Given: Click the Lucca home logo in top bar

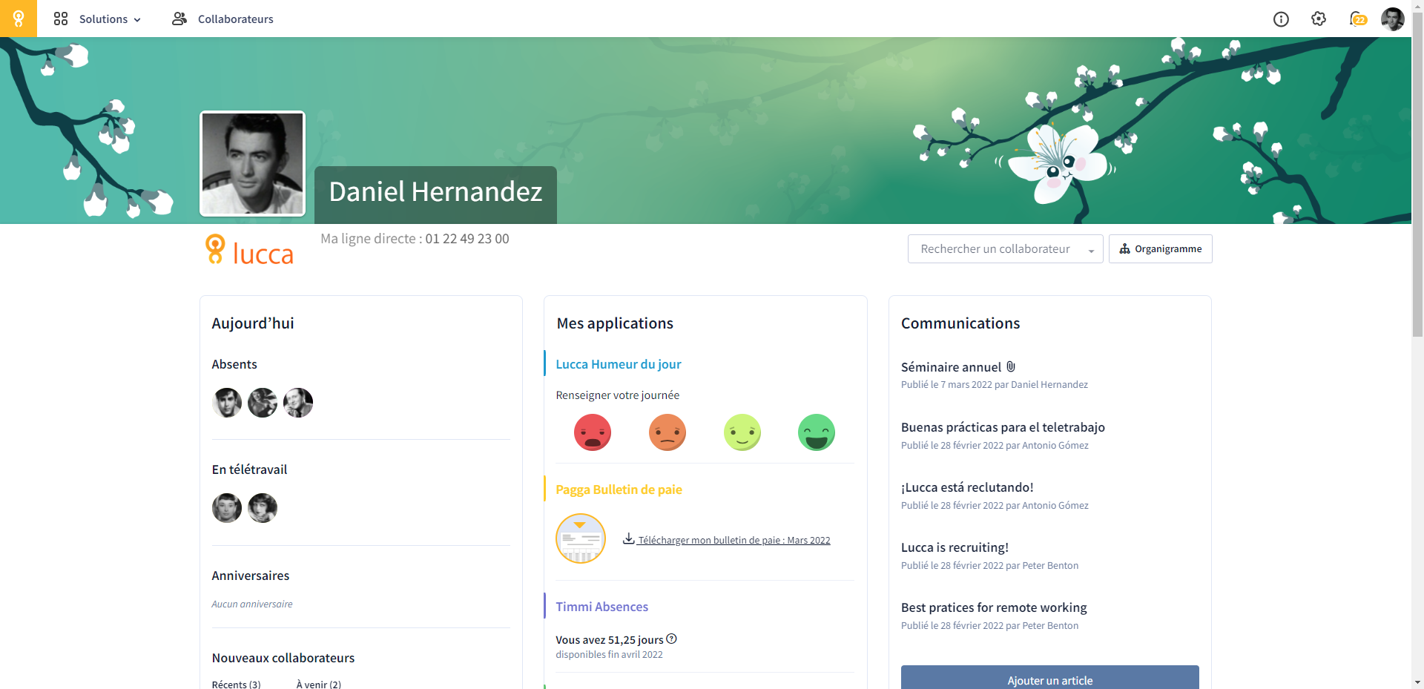Looking at the screenshot, I should (x=19, y=19).
